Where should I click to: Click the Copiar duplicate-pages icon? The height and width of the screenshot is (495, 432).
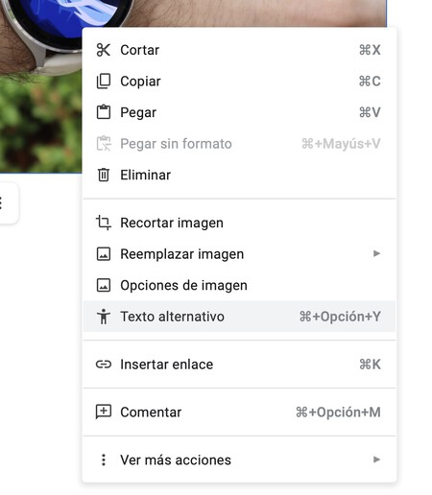[x=104, y=82]
